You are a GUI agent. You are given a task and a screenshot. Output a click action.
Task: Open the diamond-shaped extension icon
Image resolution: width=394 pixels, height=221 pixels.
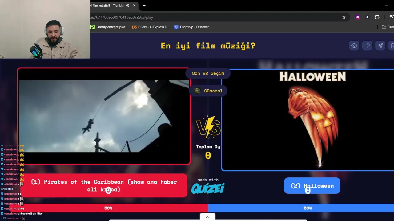tap(367, 17)
